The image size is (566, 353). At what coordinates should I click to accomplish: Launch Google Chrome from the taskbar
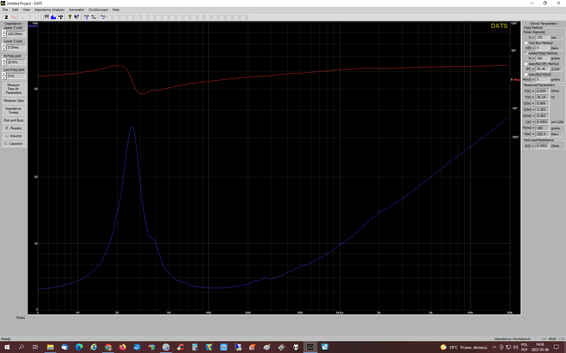click(x=108, y=347)
